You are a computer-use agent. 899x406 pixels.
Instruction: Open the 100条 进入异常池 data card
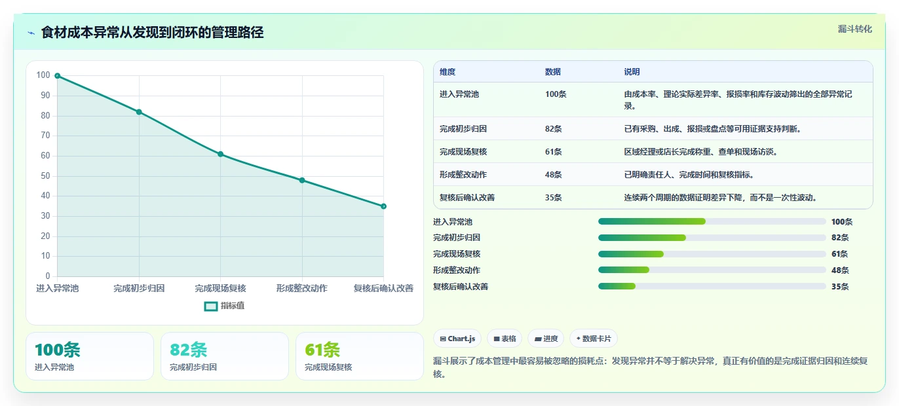point(90,356)
